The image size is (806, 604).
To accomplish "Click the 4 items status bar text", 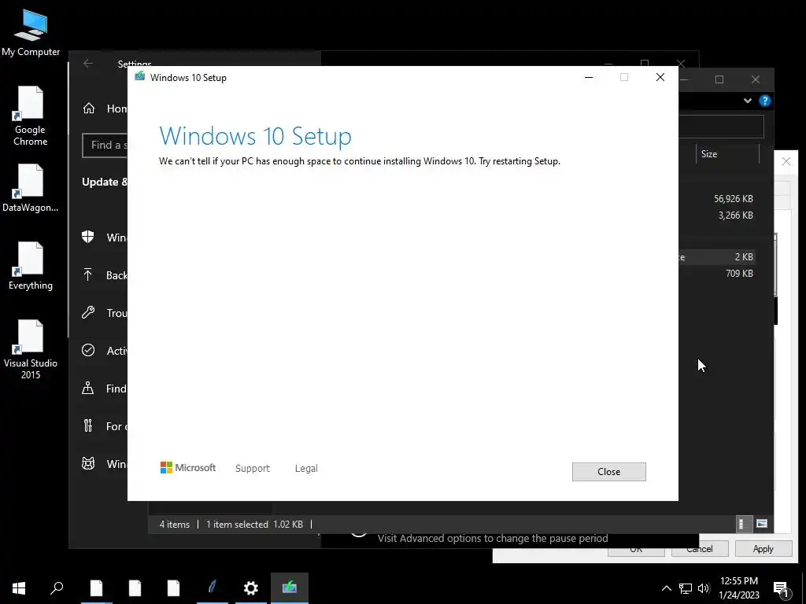I will click(x=174, y=525).
